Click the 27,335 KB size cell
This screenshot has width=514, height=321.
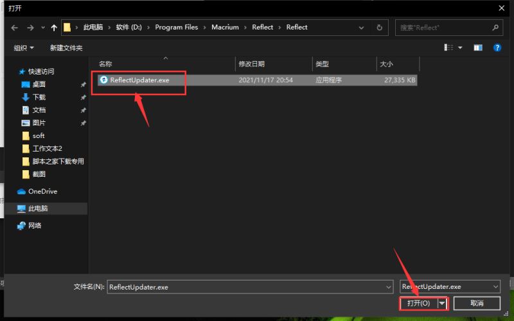tap(400, 80)
